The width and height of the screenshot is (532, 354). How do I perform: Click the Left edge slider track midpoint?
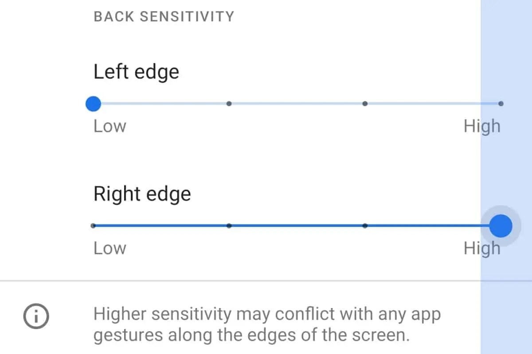(x=297, y=103)
